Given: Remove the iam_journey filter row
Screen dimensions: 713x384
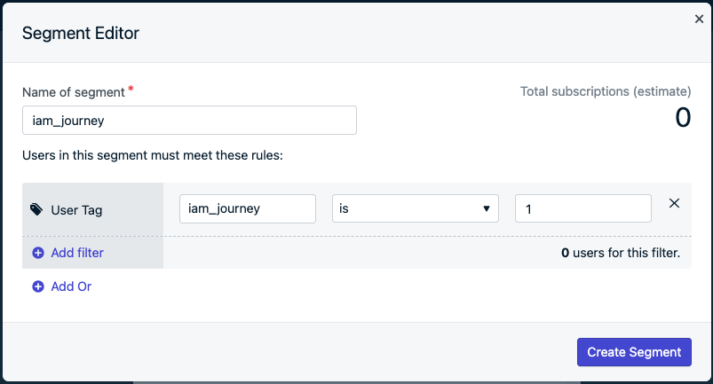Looking at the screenshot, I should [x=674, y=203].
